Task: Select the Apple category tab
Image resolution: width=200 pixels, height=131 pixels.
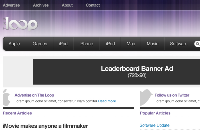Action: [14, 44]
